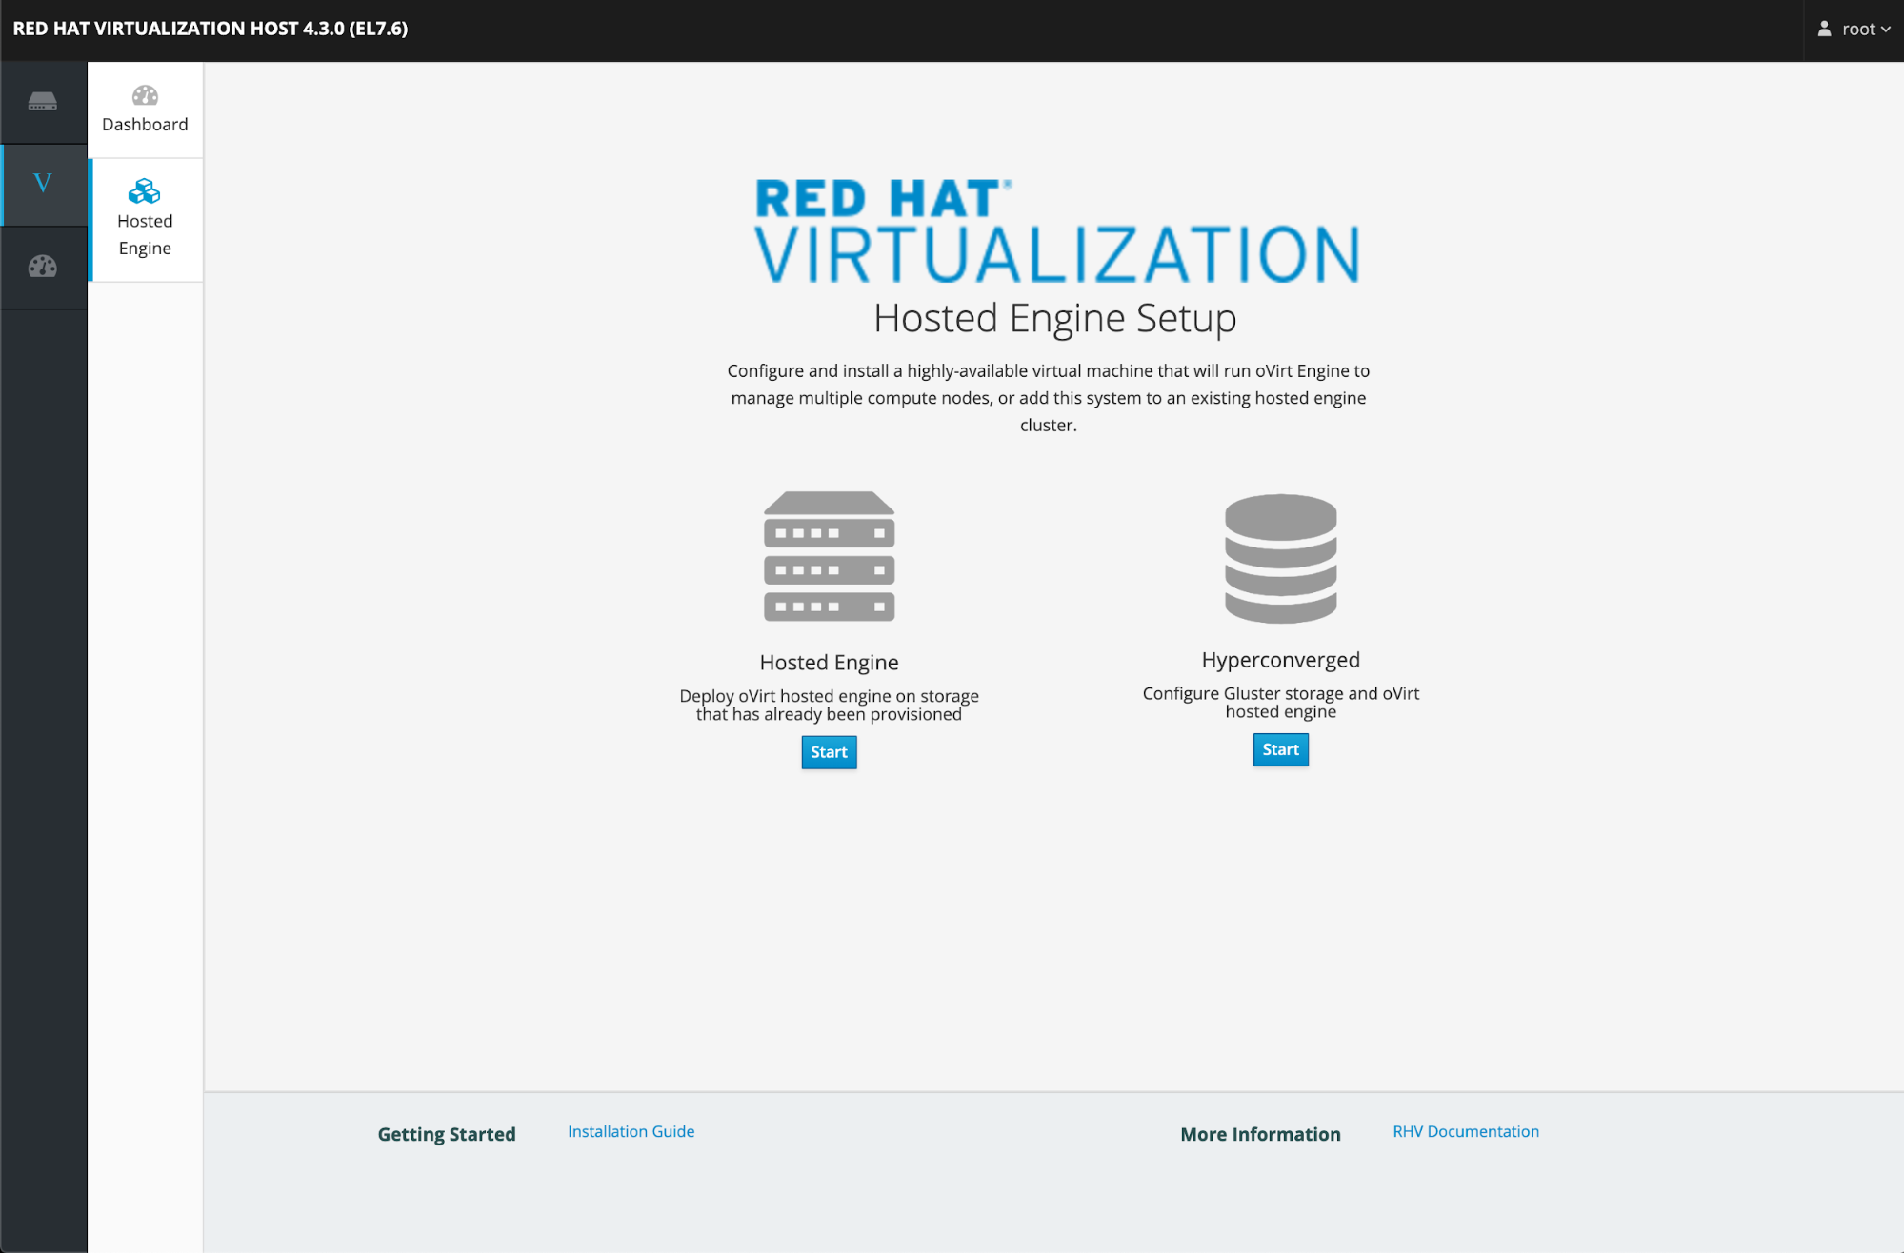Click the Hosted Engine Setup heading
Screen dimensions: 1904x1254
(x=1054, y=318)
